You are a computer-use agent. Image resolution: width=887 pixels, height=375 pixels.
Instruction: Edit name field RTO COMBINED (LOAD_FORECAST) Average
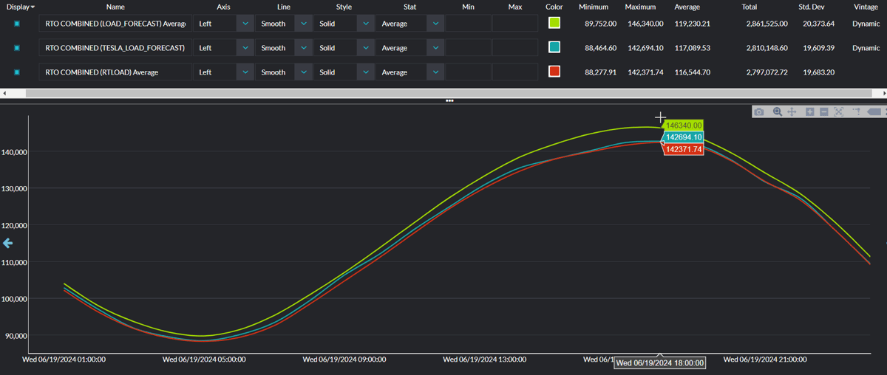pyautogui.click(x=115, y=24)
